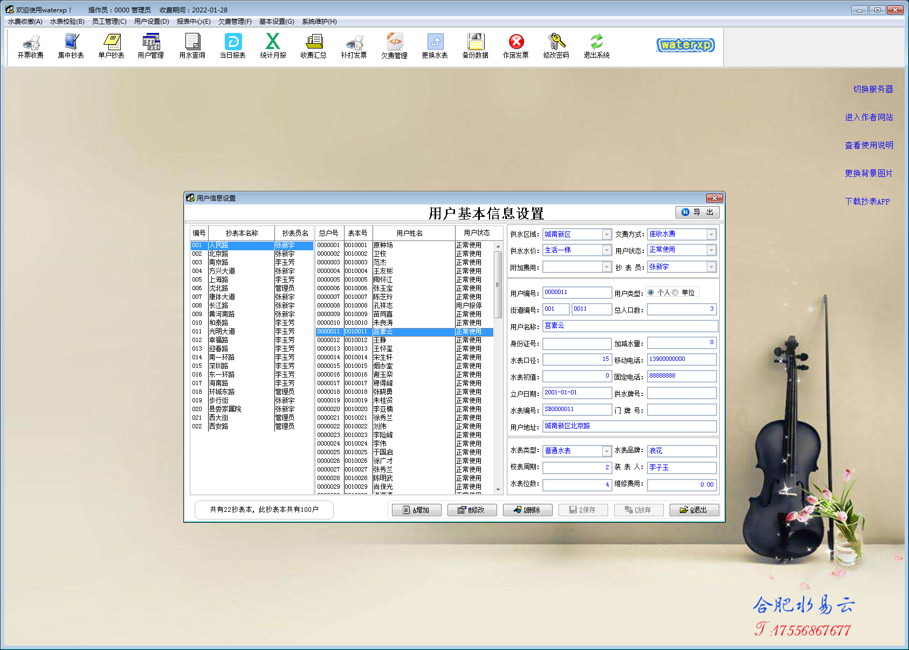Select the 单位 user type radio button
The width and height of the screenshot is (909, 650).
pyautogui.click(x=675, y=292)
